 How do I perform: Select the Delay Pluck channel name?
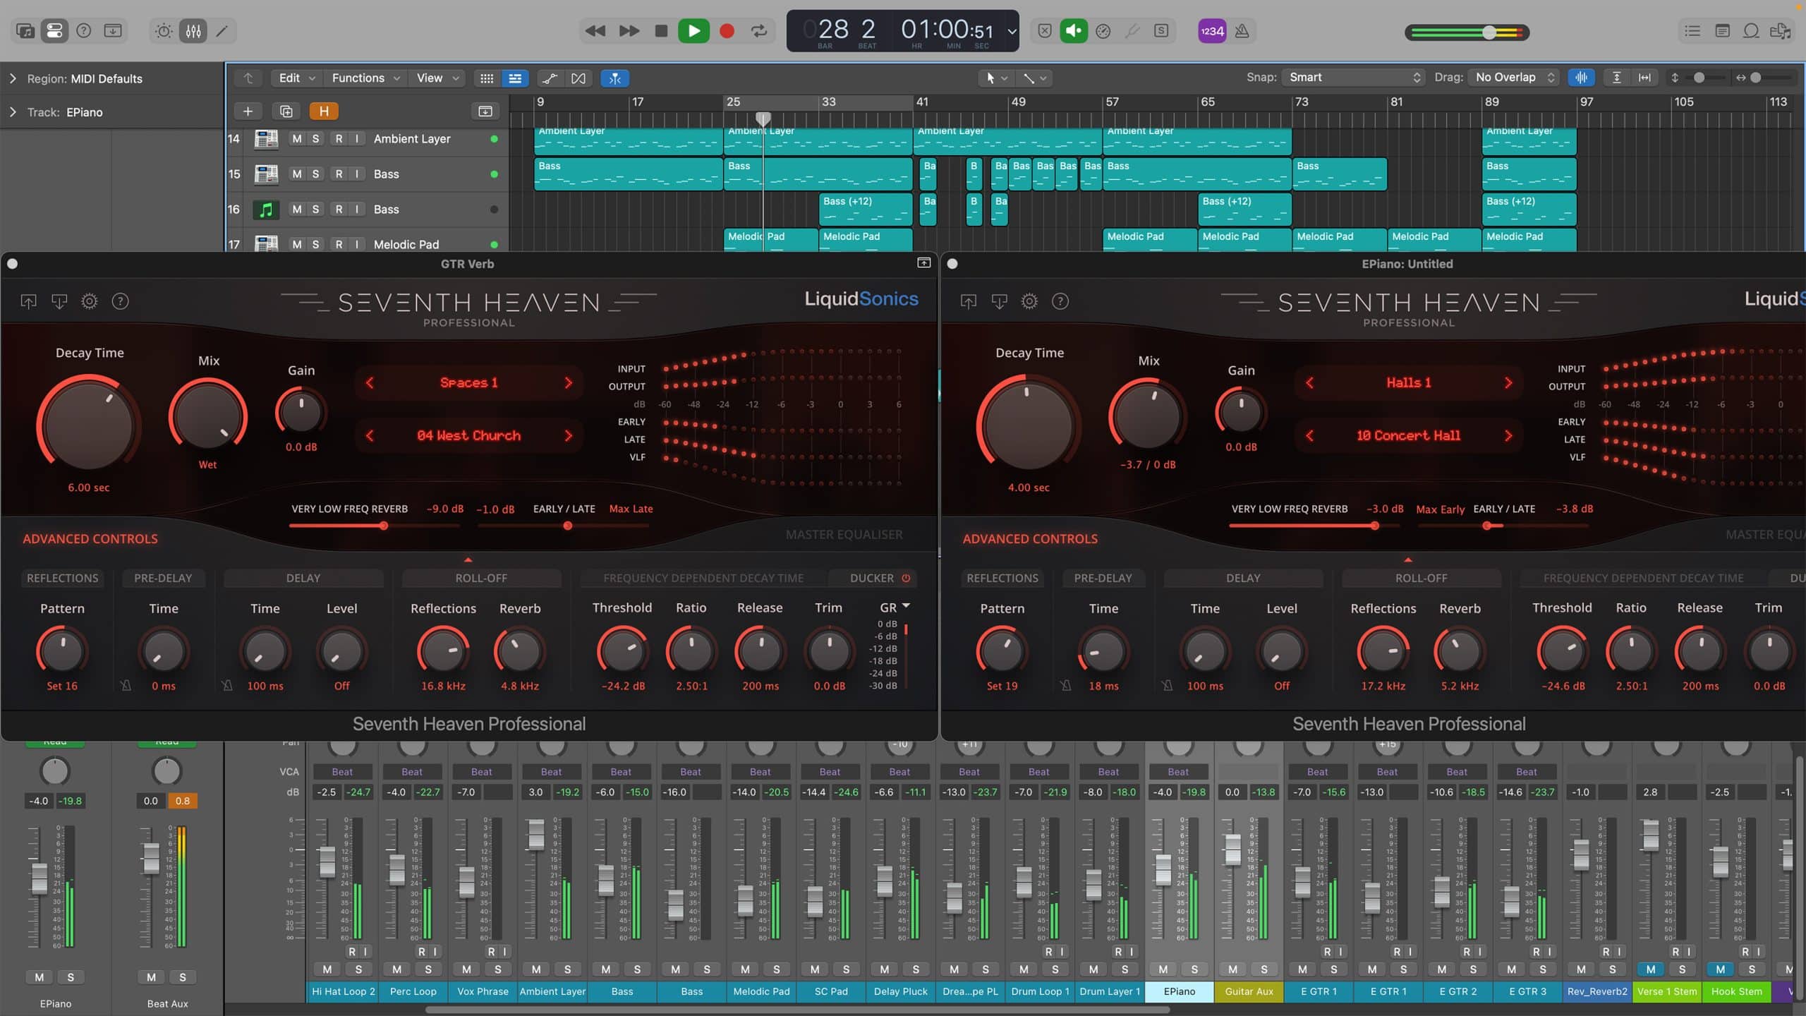click(x=900, y=991)
